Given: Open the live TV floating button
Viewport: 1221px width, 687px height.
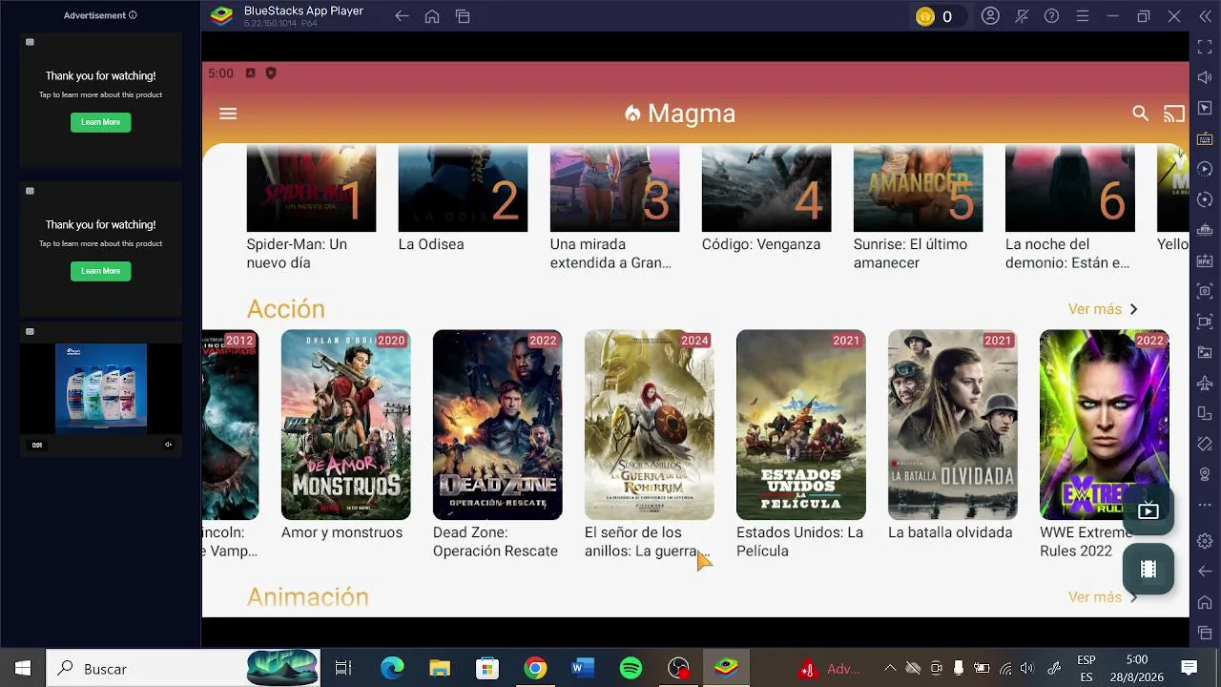Looking at the screenshot, I should tap(1149, 510).
